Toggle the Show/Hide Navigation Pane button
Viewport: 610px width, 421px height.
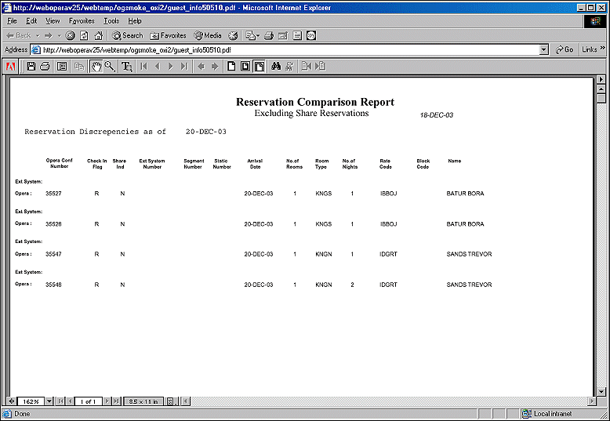[x=62, y=67]
